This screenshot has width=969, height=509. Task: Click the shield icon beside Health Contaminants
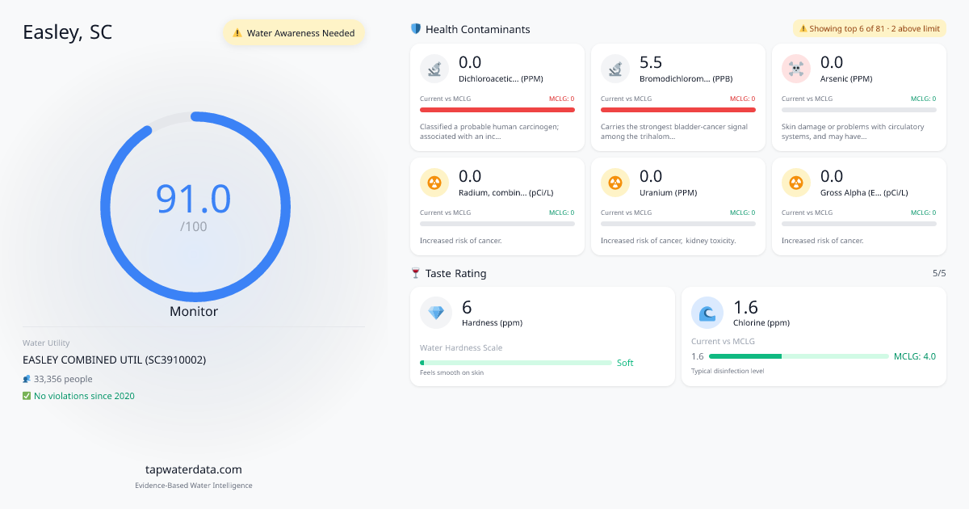click(x=416, y=29)
